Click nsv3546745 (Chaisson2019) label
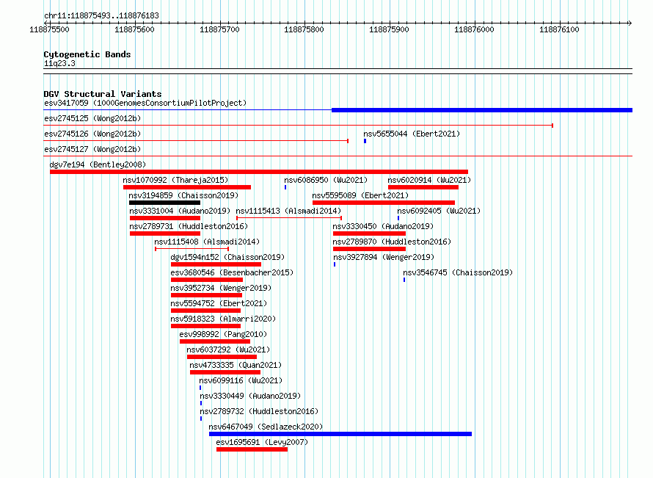This screenshot has width=653, height=478. pos(458,272)
